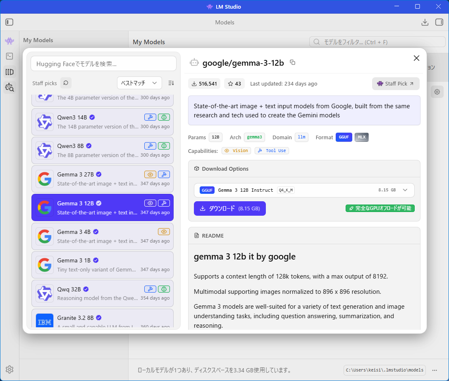Click the refresh icon next to Staff picks

click(66, 83)
